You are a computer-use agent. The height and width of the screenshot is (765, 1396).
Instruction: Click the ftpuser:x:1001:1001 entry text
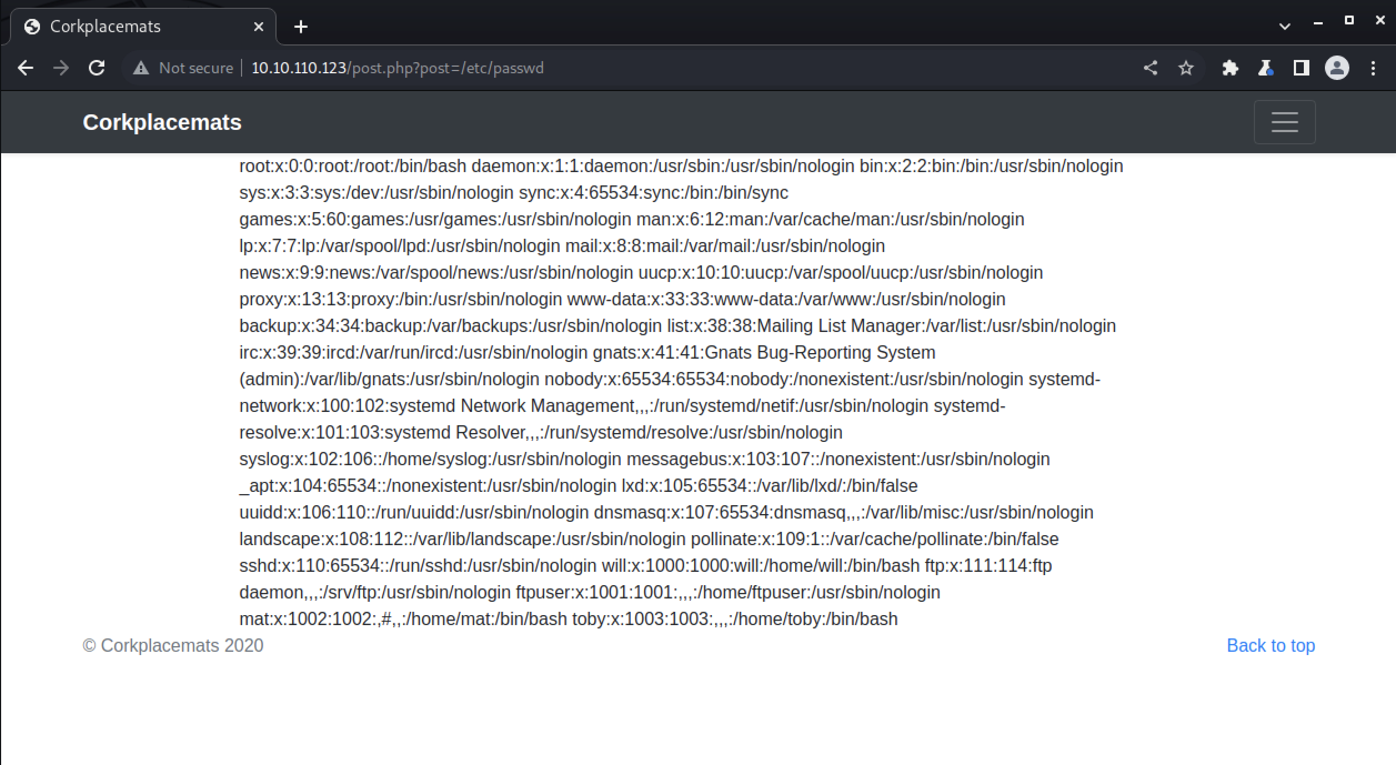pos(728,592)
